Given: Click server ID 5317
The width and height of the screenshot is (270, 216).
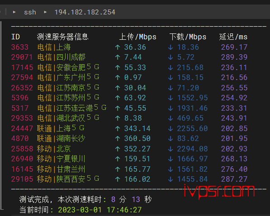Looking at the screenshot, I should point(20,108).
